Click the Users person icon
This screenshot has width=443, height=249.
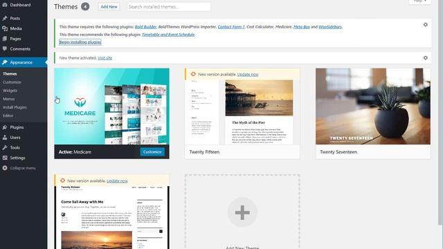click(x=5, y=138)
